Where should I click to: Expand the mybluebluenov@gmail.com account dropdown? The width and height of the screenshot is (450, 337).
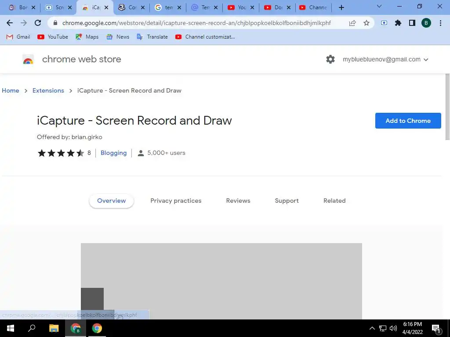pyautogui.click(x=385, y=59)
